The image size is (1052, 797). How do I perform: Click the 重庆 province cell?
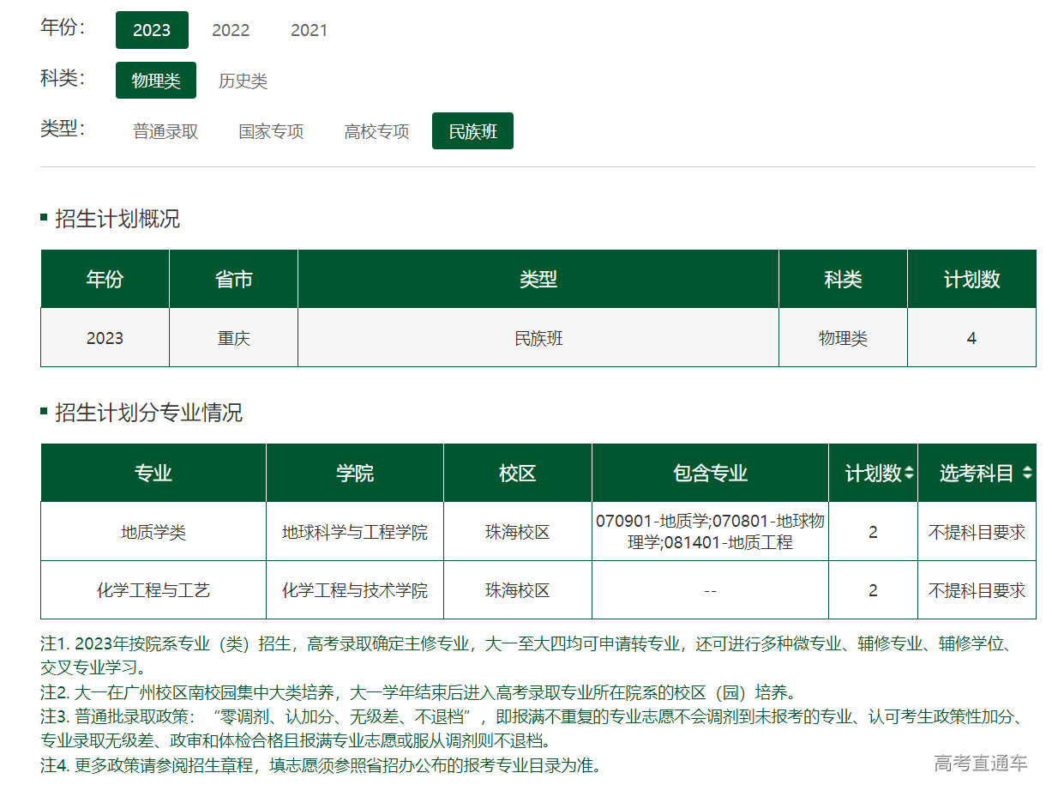233,338
